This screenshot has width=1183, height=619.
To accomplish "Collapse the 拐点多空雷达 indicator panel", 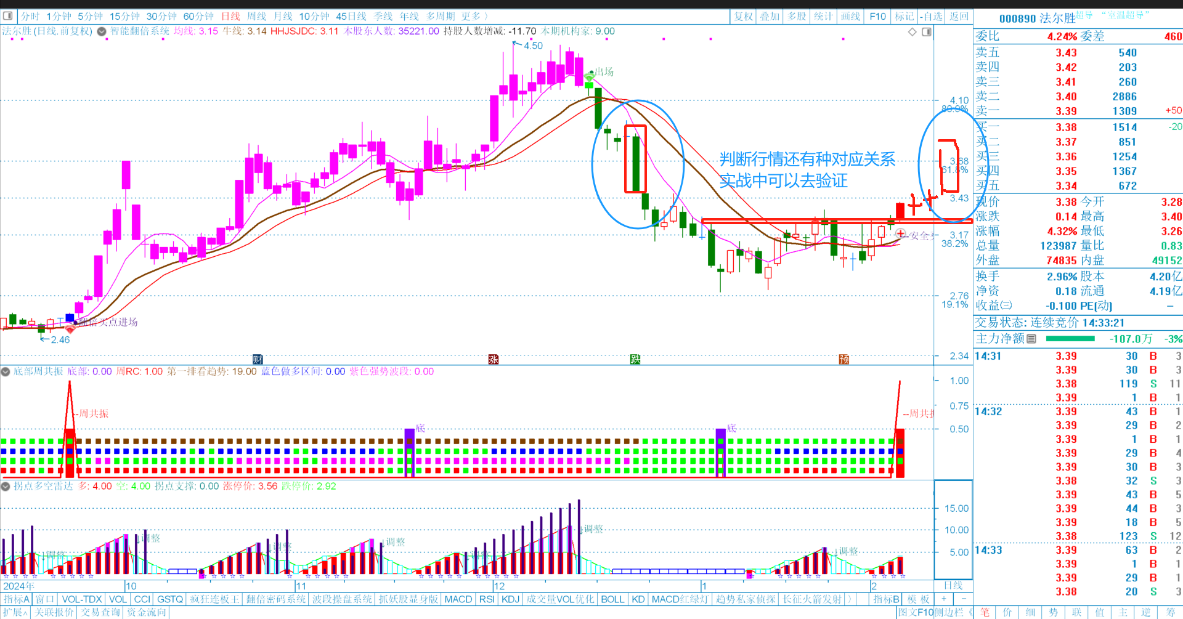I will click(x=6, y=487).
